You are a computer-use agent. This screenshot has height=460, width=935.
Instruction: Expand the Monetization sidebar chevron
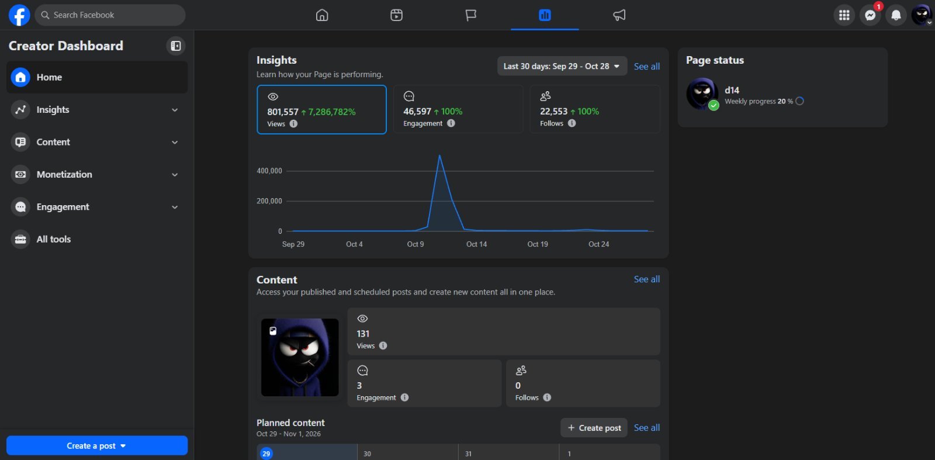(x=175, y=175)
